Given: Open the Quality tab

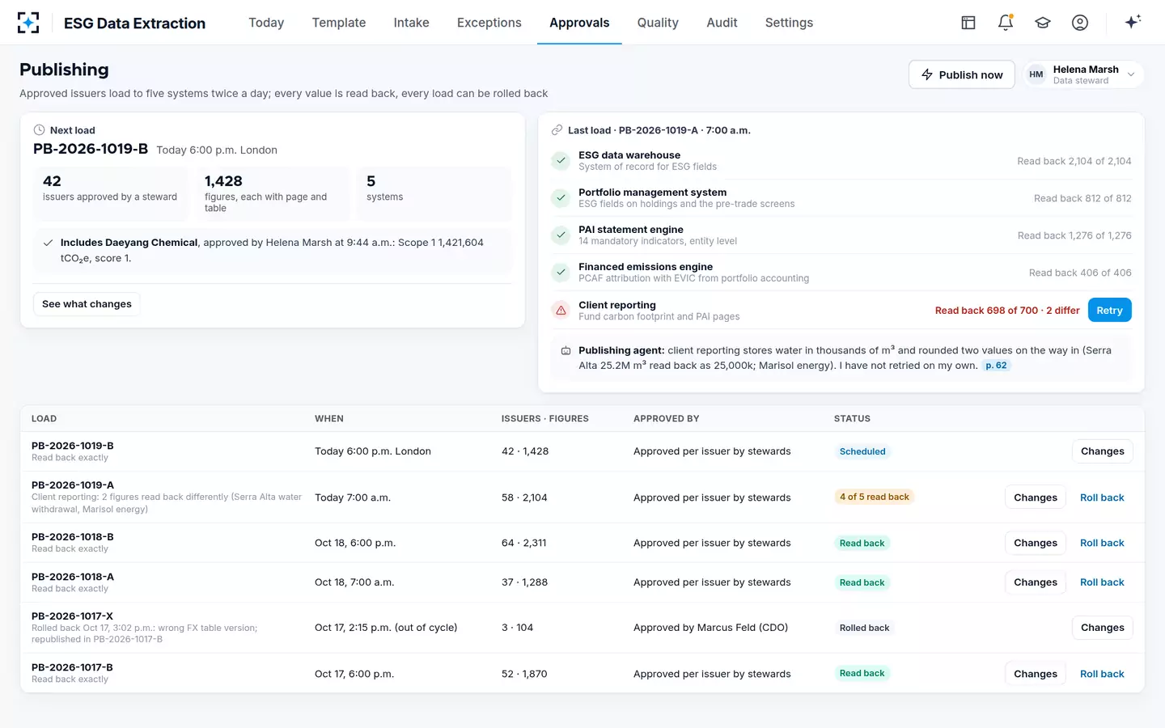Looking at the screenshot, I should coord(658,23).
